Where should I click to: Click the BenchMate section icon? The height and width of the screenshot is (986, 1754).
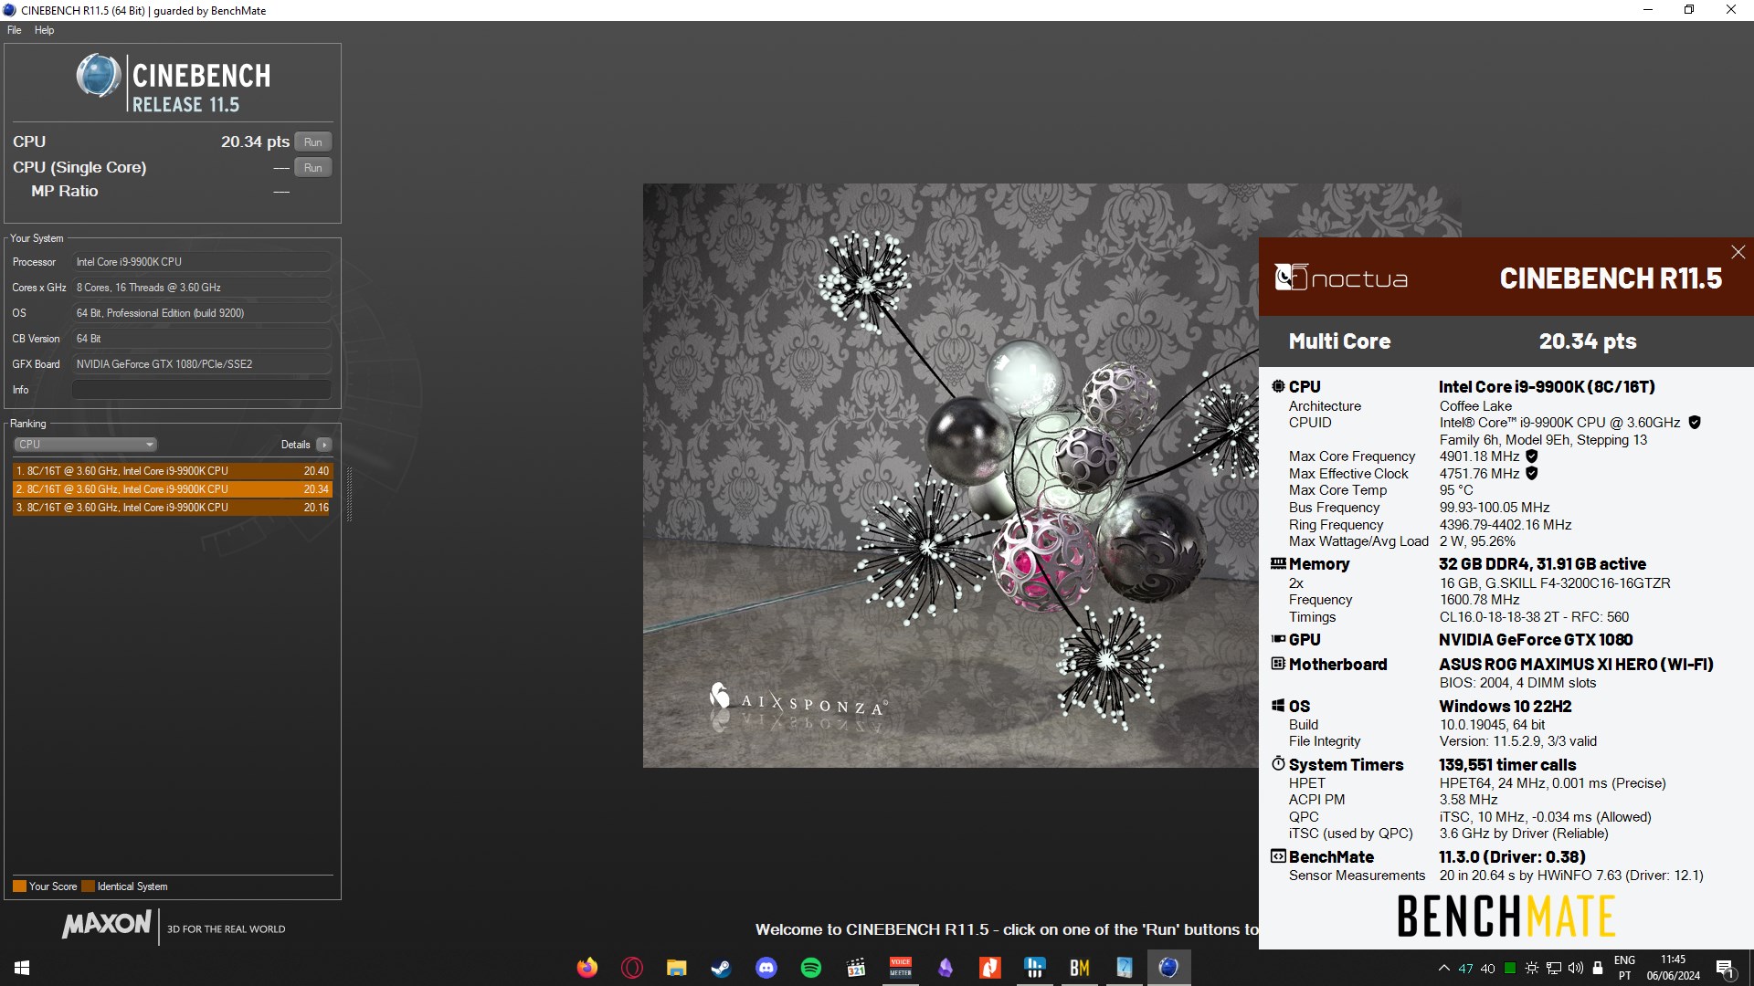1278,856
